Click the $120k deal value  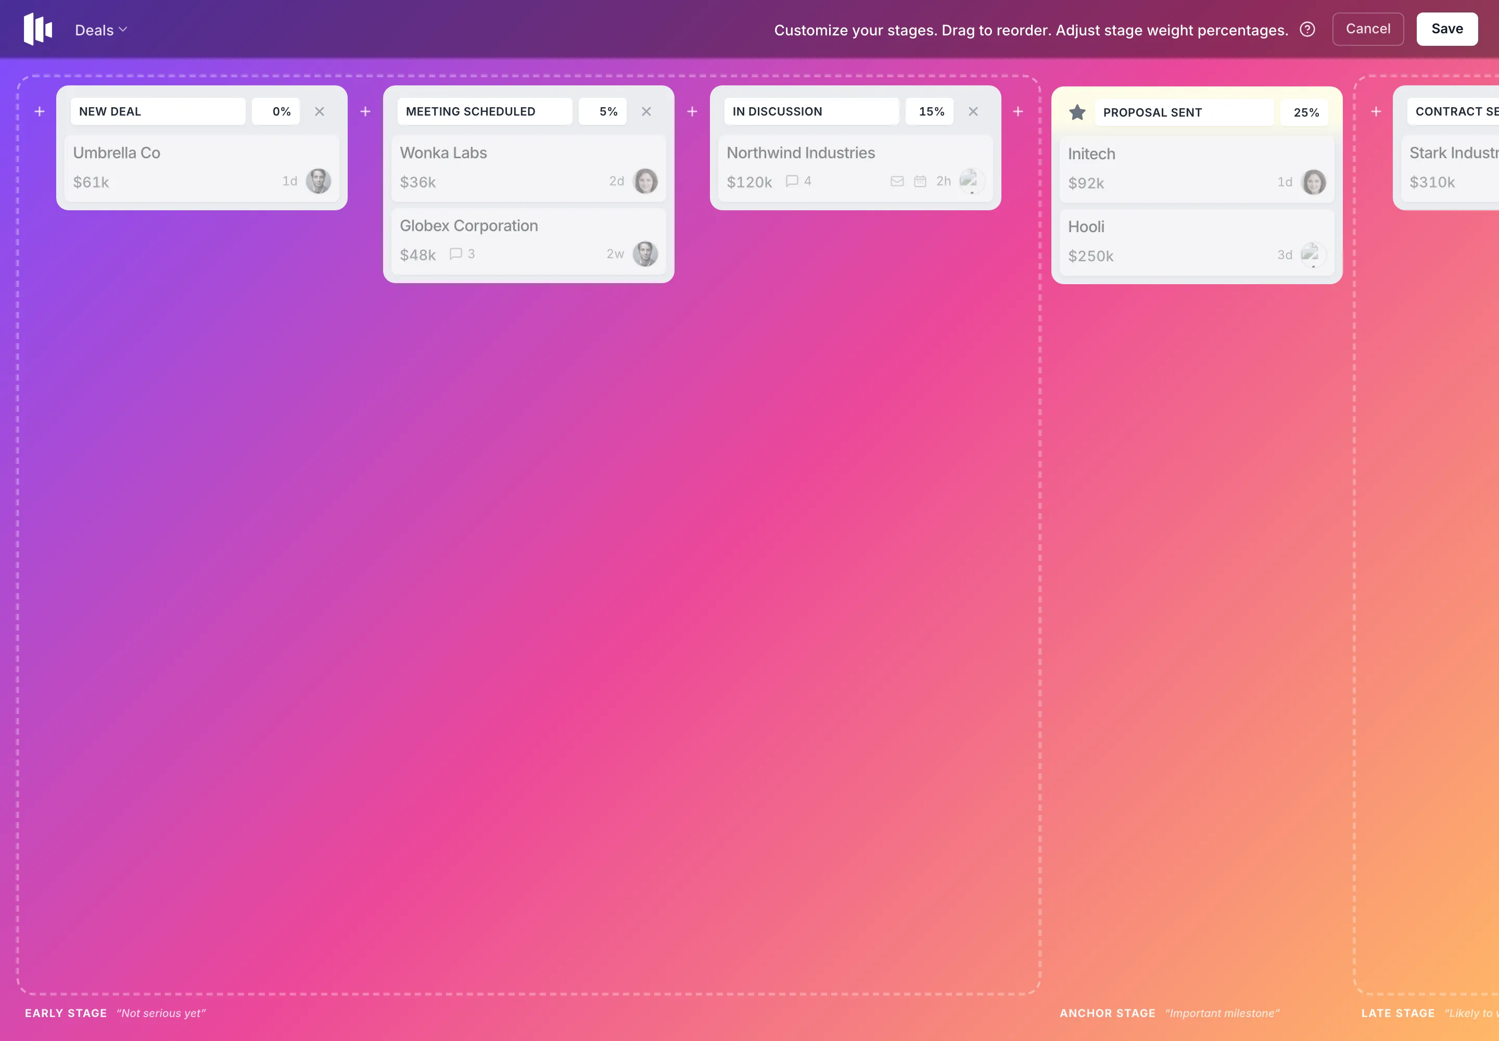pyautogui.click(x=749, y=182)
